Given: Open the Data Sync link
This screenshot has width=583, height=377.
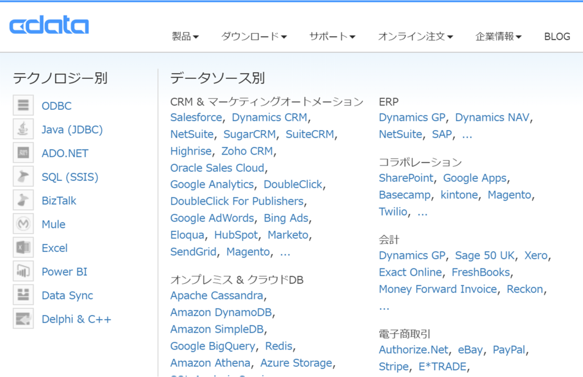Looking at the screenshot, I should pos(67,296).
